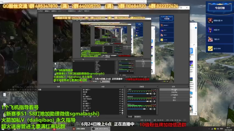Click search magnifier icon in background window
Viewport: 234px width, 131px height.
pyautogui.click(x=194, y=44)
